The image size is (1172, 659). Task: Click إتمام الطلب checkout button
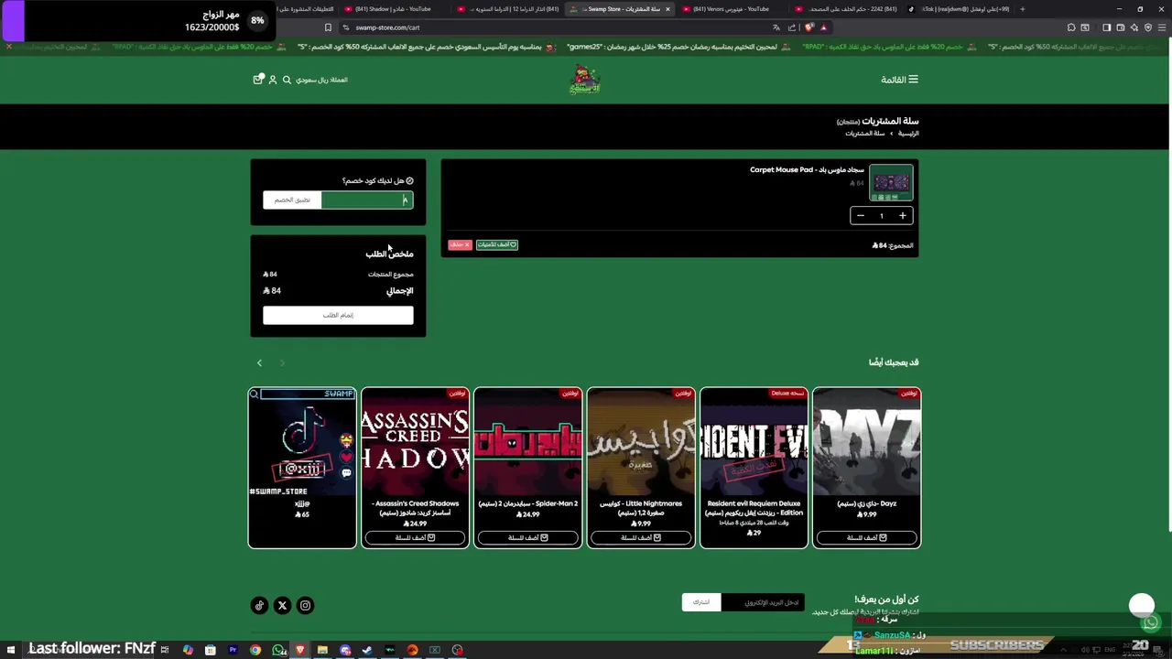click(338, 315)
